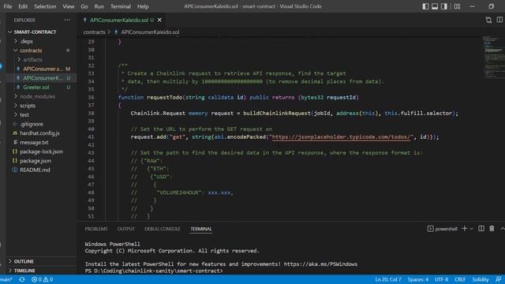Open Go menu
Viewport: 505px width, 284px height.
[x=84, y=6]
